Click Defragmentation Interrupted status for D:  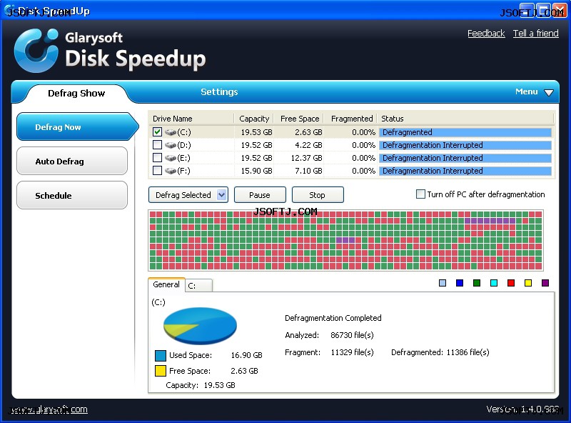[465, 145]
